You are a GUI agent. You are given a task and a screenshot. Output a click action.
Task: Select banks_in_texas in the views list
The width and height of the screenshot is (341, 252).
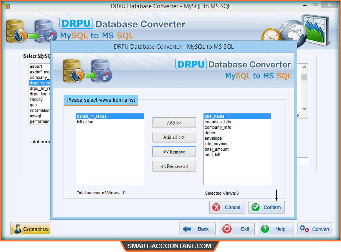tap(110, 116)
